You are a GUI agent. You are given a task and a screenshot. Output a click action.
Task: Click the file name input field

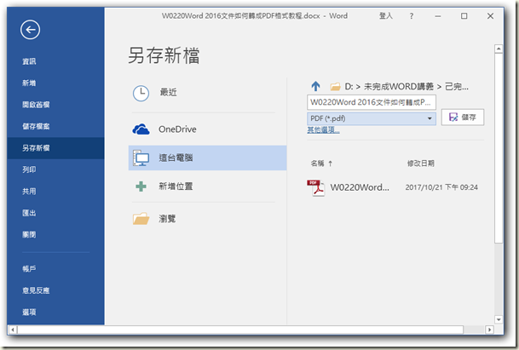372,102
